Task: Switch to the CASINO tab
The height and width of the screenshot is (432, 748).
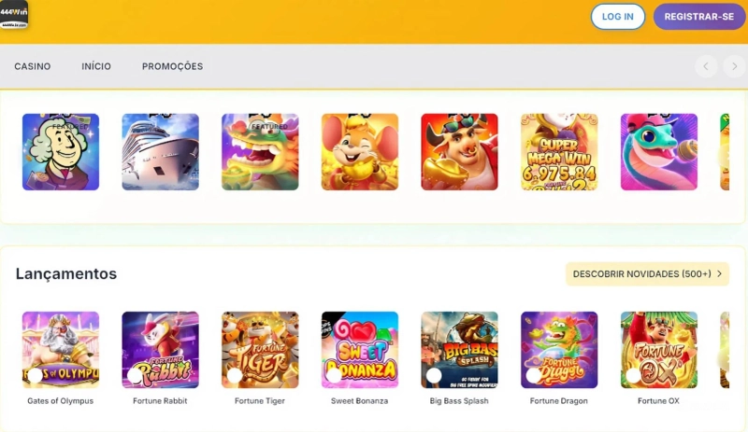Action: pyautogui.click(x=33, y=66)
